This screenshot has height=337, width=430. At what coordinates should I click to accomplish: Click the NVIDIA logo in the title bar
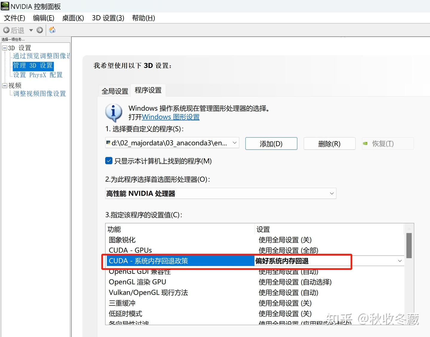5,6
